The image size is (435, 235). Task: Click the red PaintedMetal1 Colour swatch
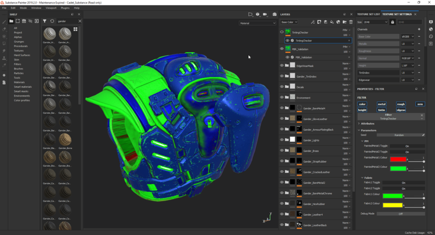398,159
